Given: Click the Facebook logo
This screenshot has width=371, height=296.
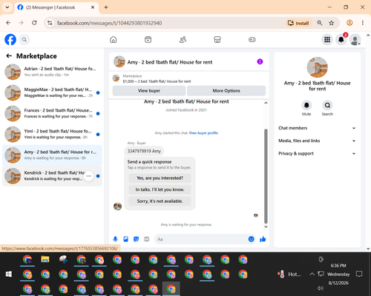Looking at the screenshot, I should tap(10, 39).
